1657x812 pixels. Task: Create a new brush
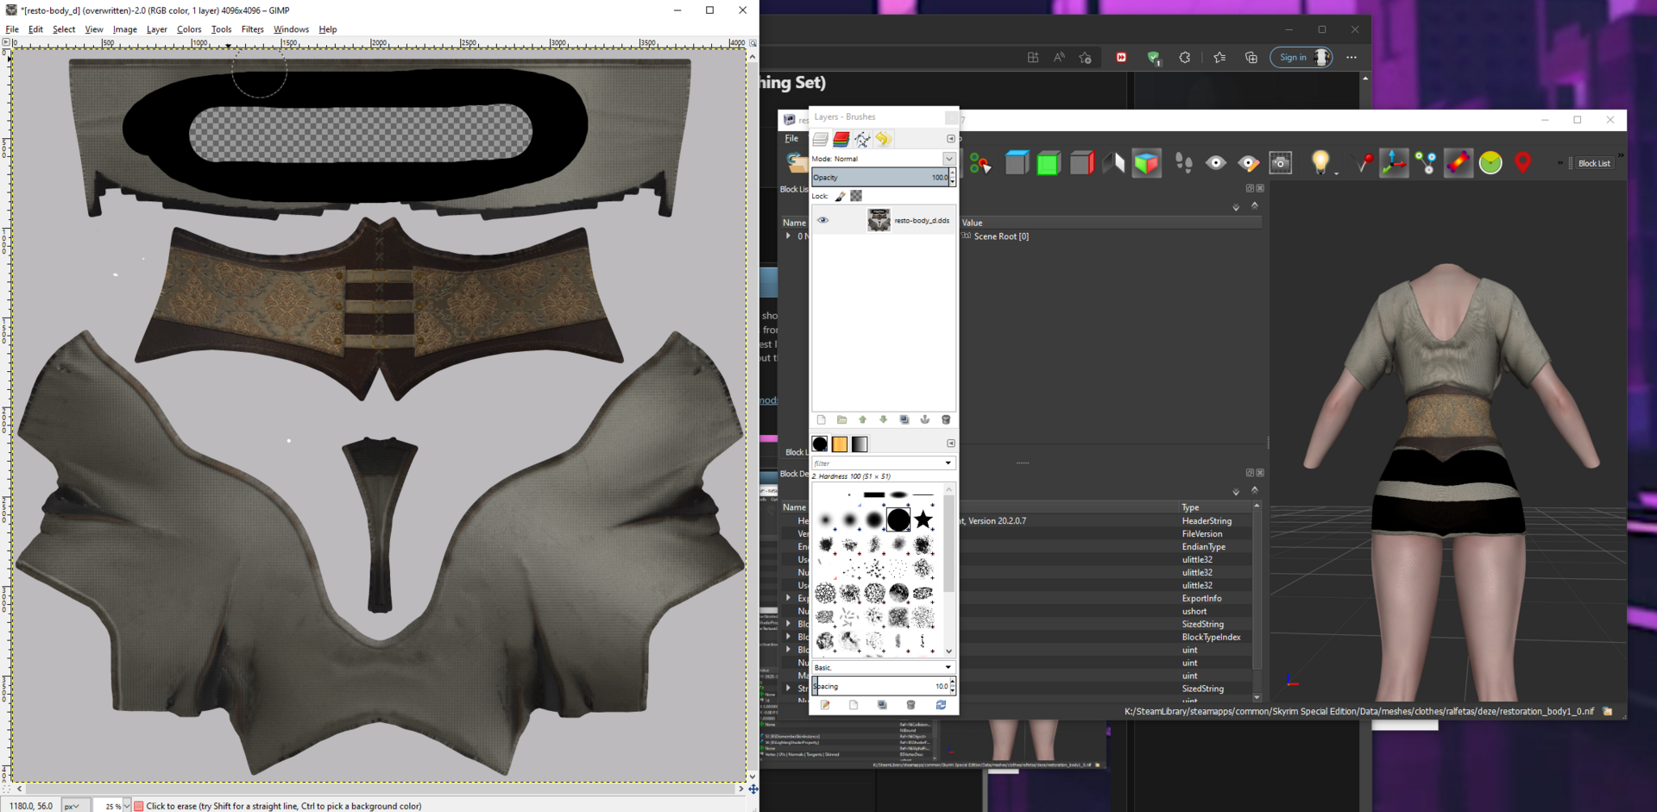[x=854, y=705]
